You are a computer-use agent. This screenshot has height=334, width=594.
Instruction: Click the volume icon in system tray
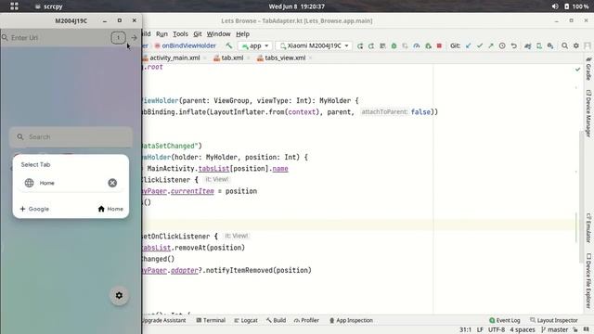point(555,6)
